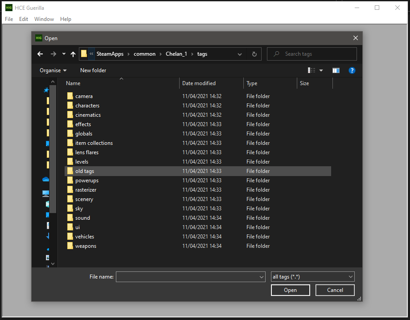The image size is (410, 320).
Task: Go forward using the forward arrow
Action: [53, 54]
